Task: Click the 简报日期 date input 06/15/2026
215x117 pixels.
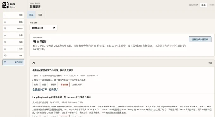Action: point(43,28)
